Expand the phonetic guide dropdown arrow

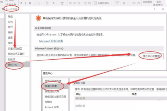click(x=65, y=3)
